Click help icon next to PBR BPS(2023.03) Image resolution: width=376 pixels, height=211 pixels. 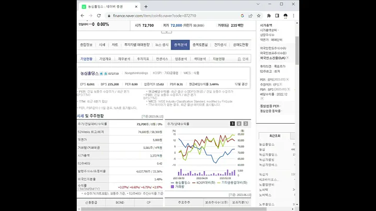[288, 89]
